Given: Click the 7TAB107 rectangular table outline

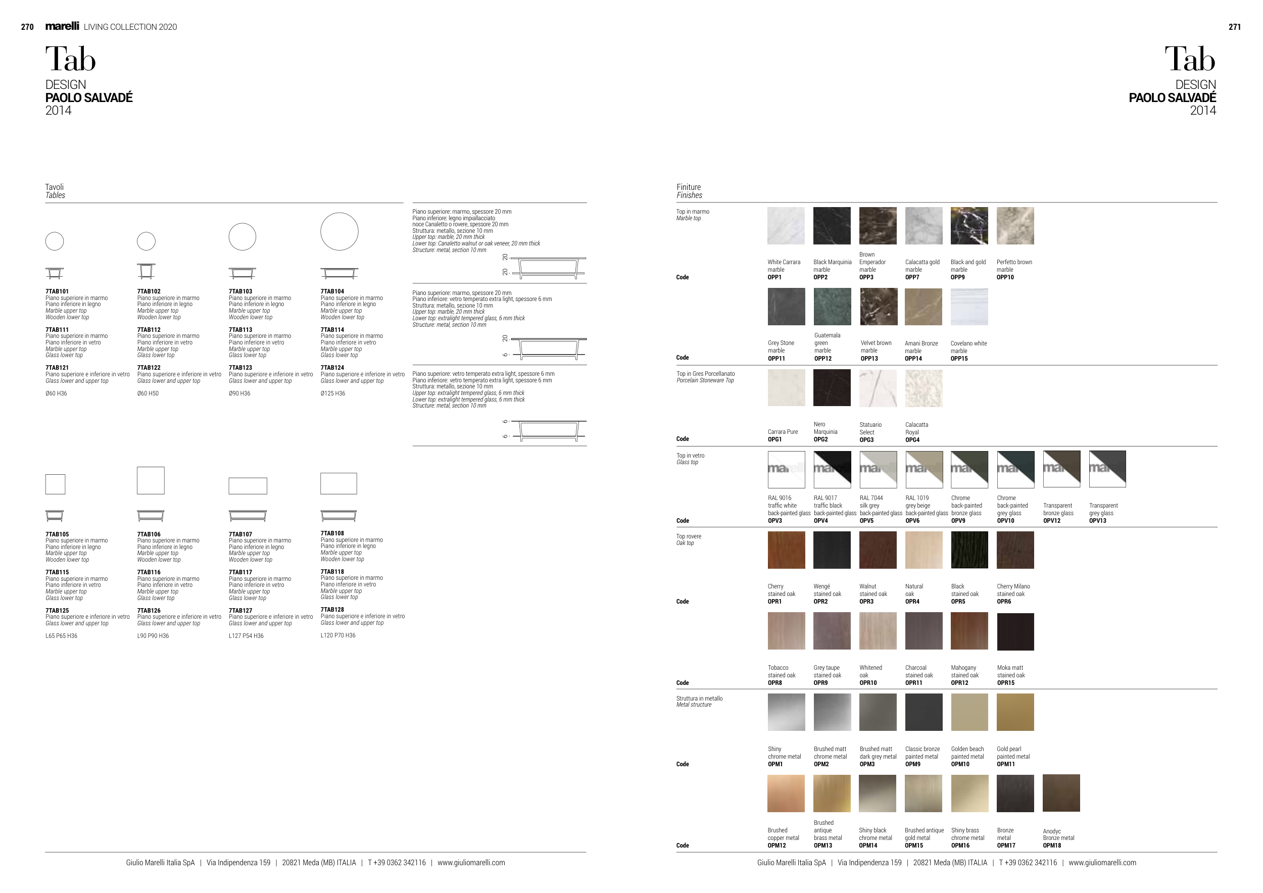Looking at the screenshot, I should (248, 486).
